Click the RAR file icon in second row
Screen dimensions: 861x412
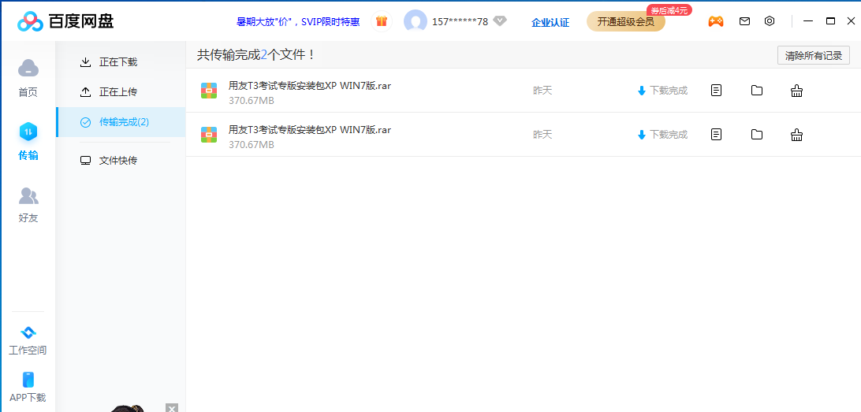click(209, 135)
